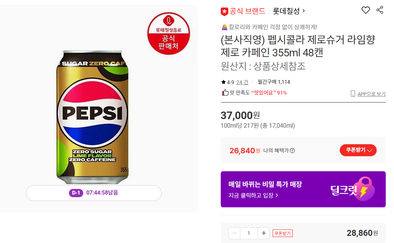Image resolution: width=394 pixels, height=243 pixels.
Task: Click the quantity input field showing 1
Action: (249, 233)
